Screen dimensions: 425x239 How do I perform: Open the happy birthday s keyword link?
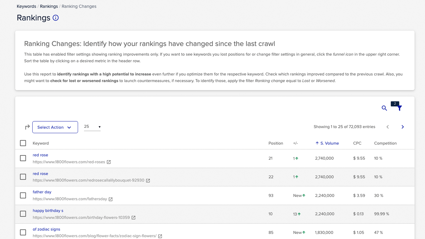pos(48,210)
